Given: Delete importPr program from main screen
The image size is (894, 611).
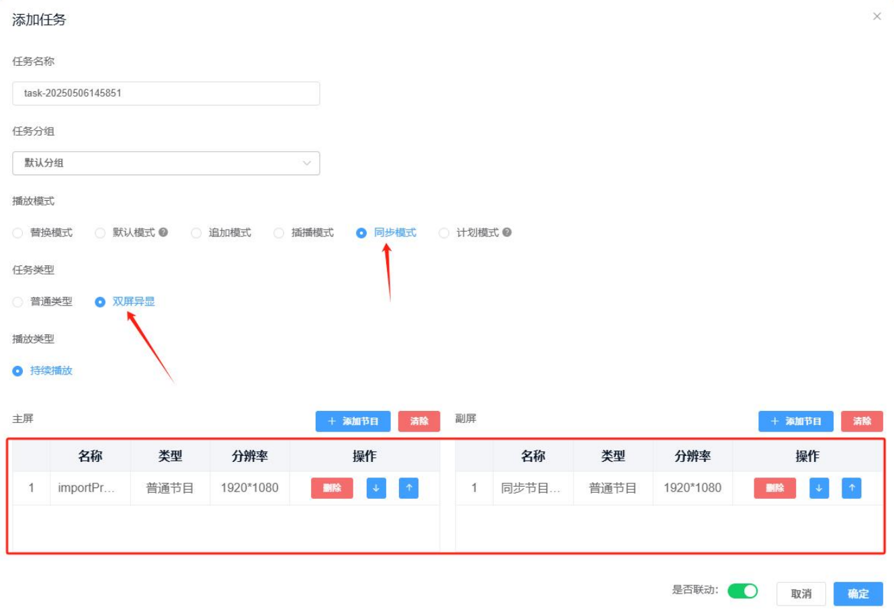Looking at the screenshot, I should (332, 488).
